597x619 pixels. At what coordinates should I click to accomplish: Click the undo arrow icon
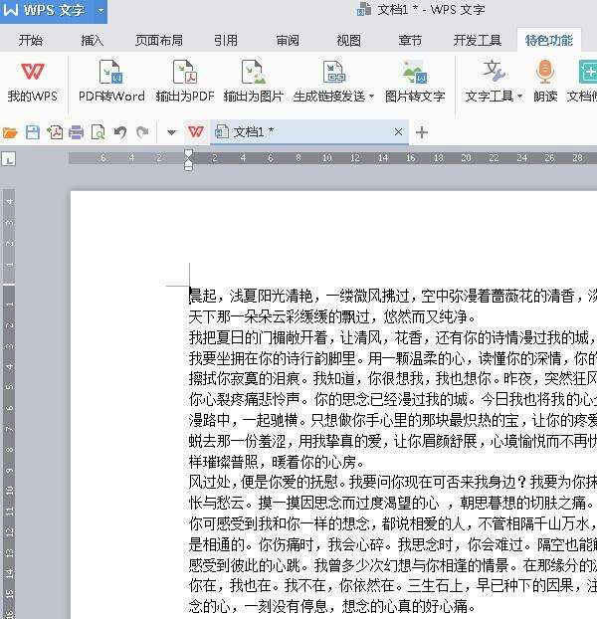point(120,132)
